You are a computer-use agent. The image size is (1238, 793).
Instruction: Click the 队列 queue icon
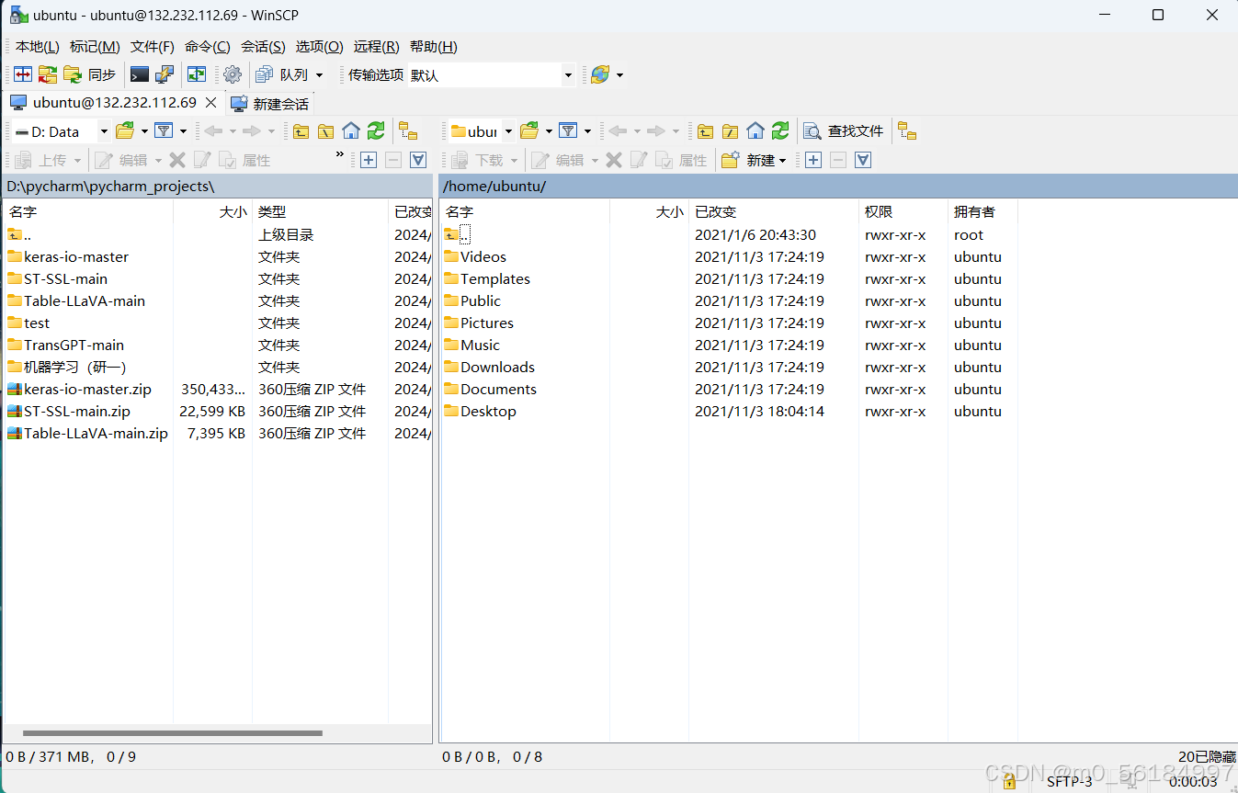coord(282,74)
